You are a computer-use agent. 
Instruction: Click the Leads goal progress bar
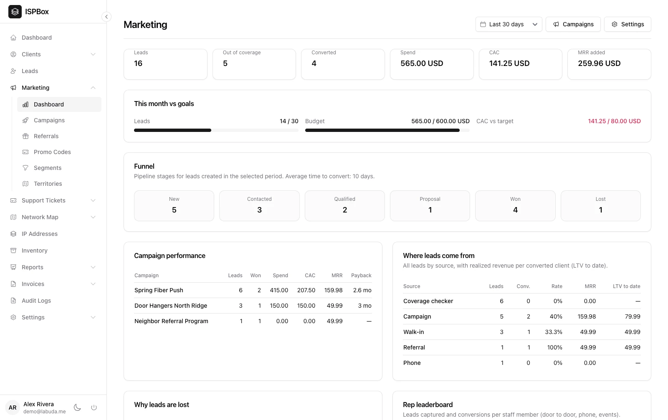pyautogui.click(x=216, y=130)
